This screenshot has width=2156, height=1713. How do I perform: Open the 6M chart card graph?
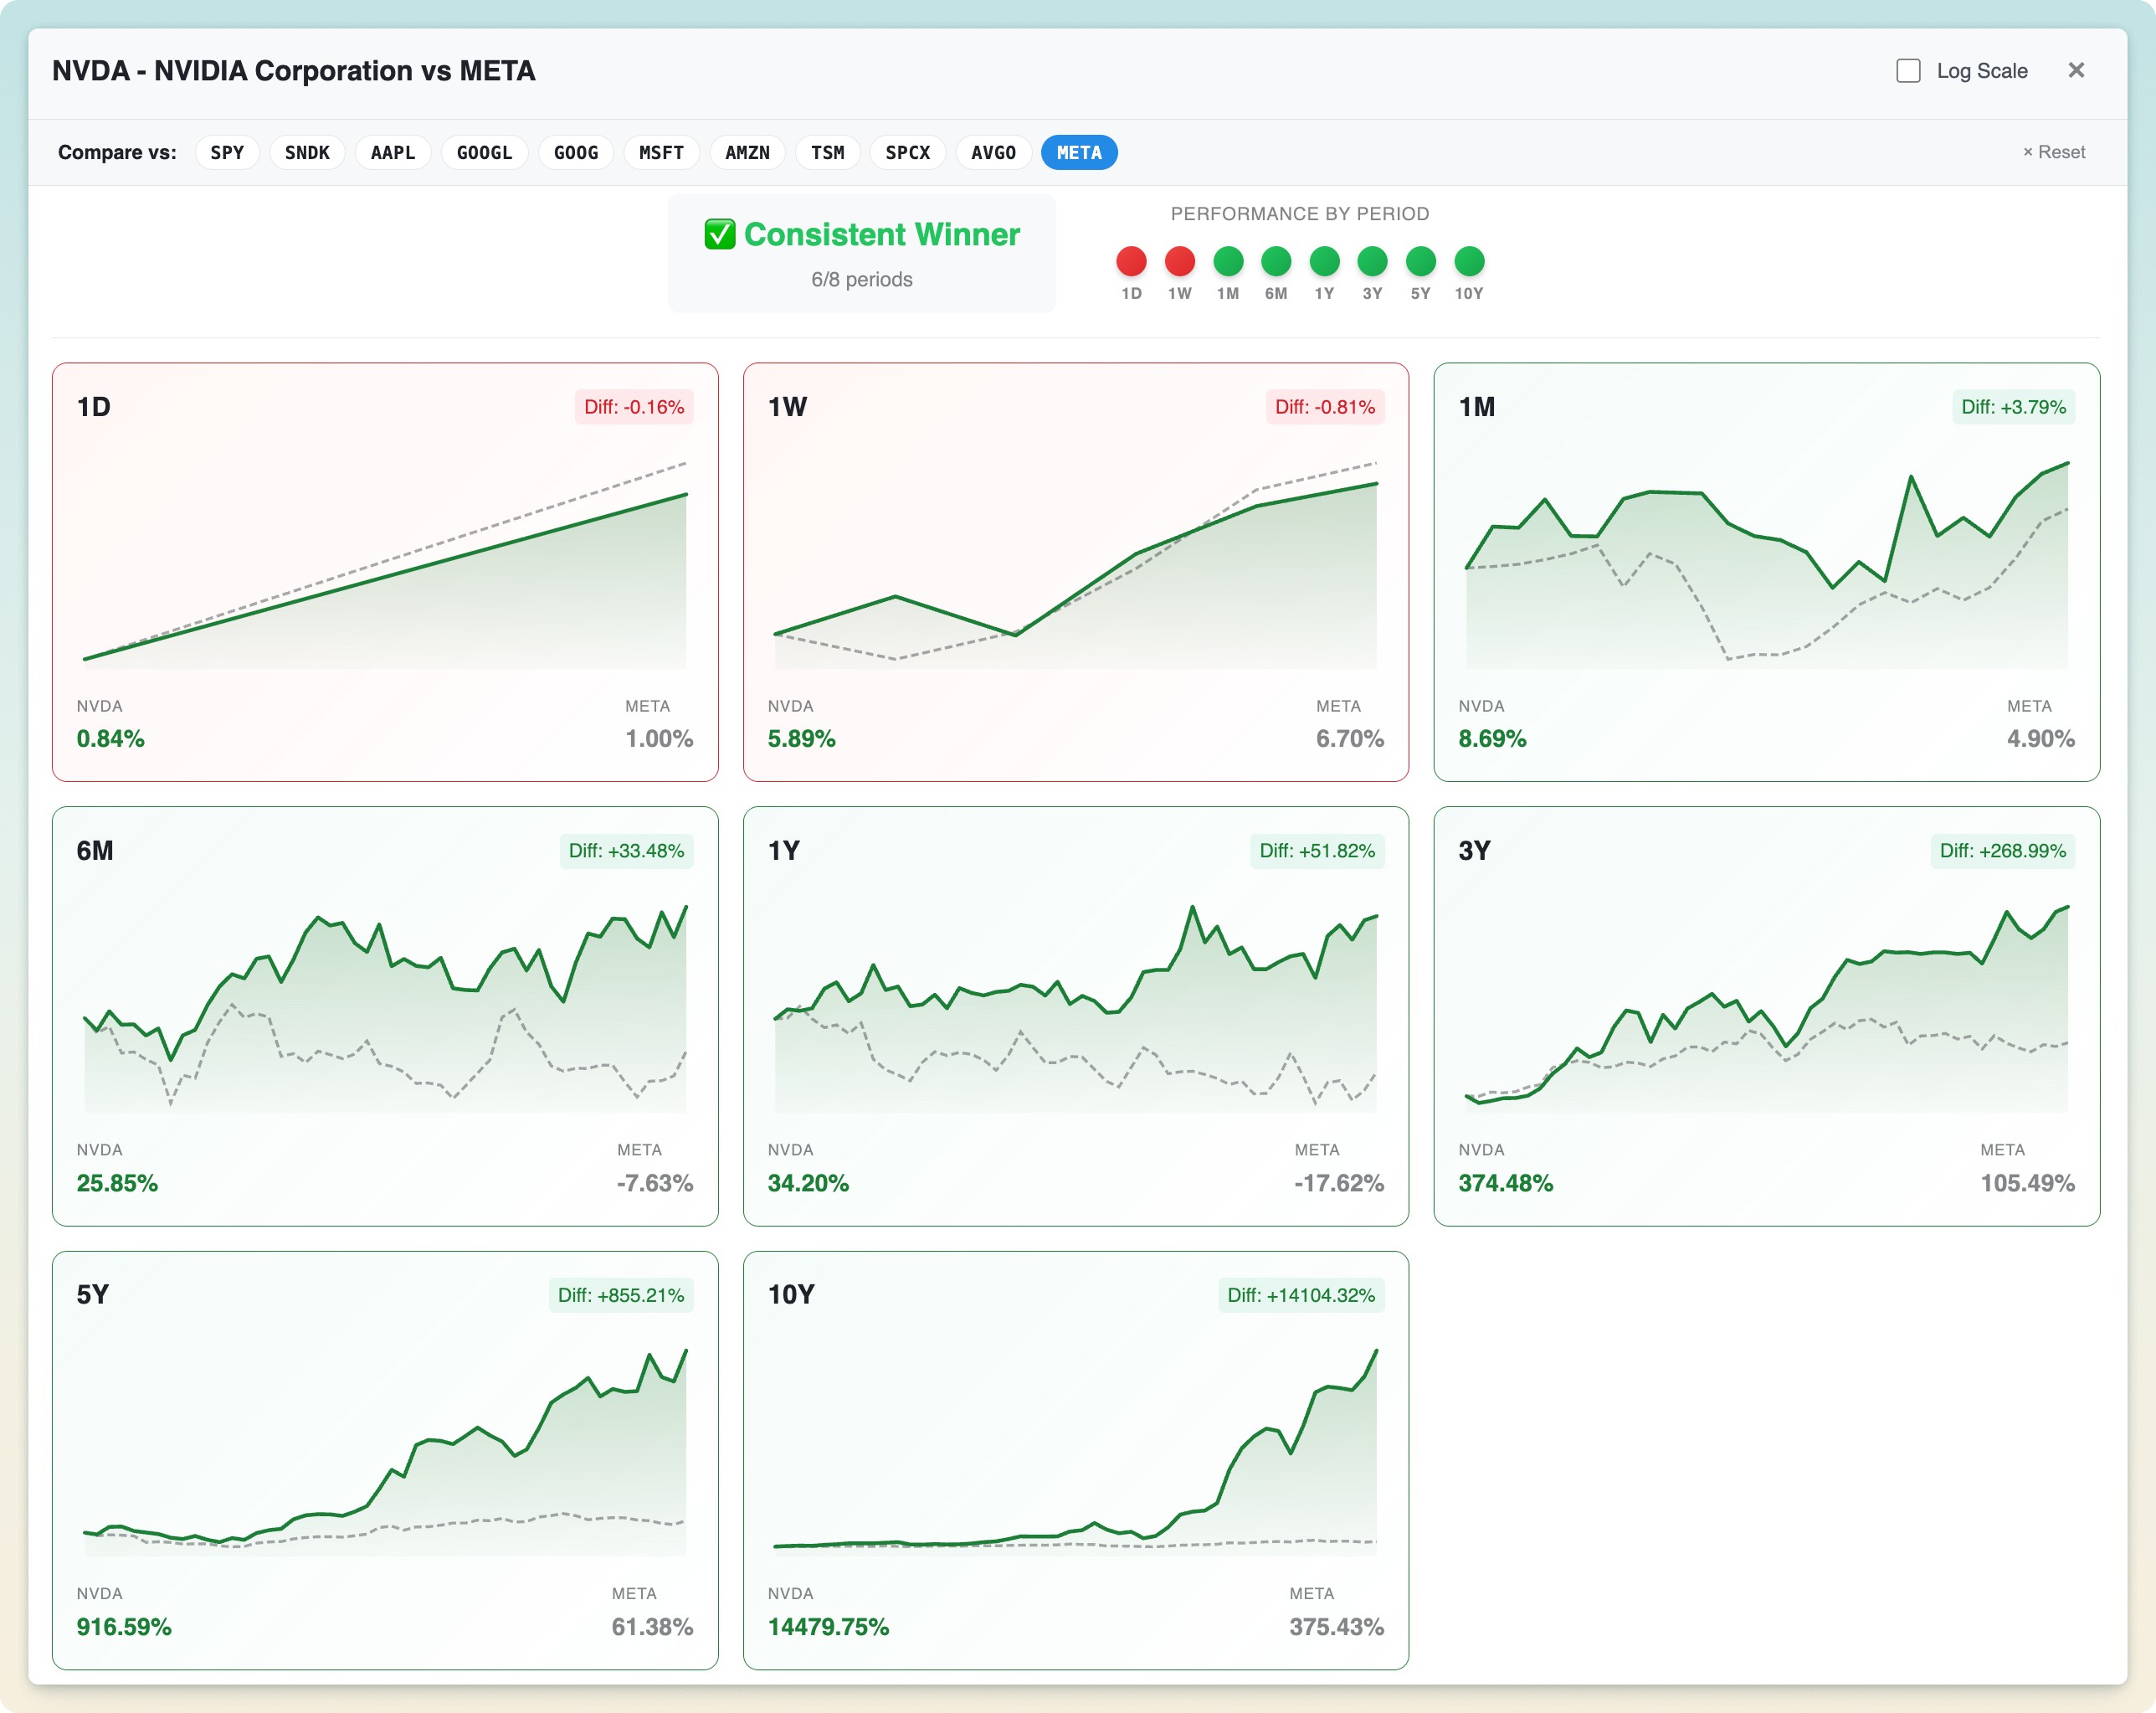coord(385,1006)
